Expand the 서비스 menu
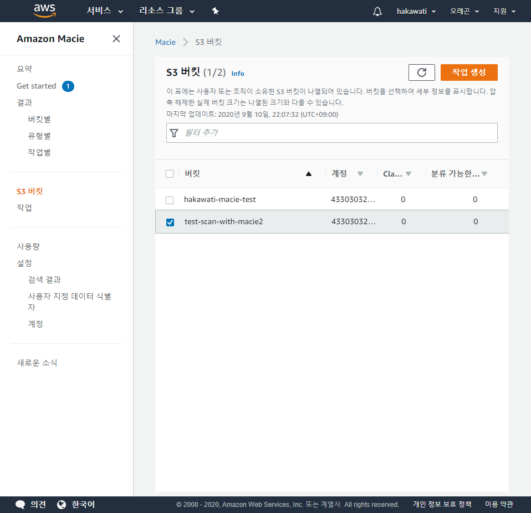The height and width of the screenshot is (513, 531). [105, 11]
